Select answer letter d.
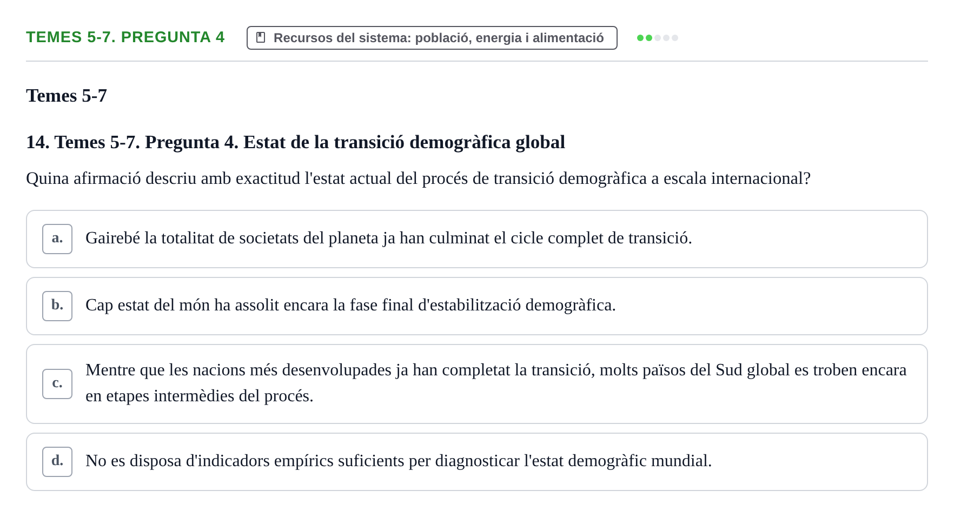954x517 pixels. (x=57, y=461)
